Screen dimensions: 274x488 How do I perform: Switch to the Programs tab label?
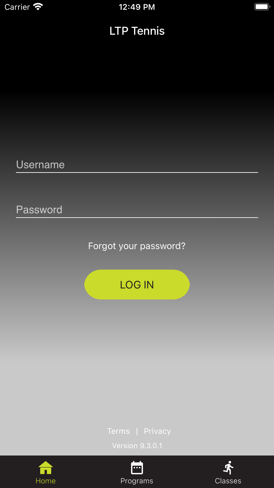point(137,481)
